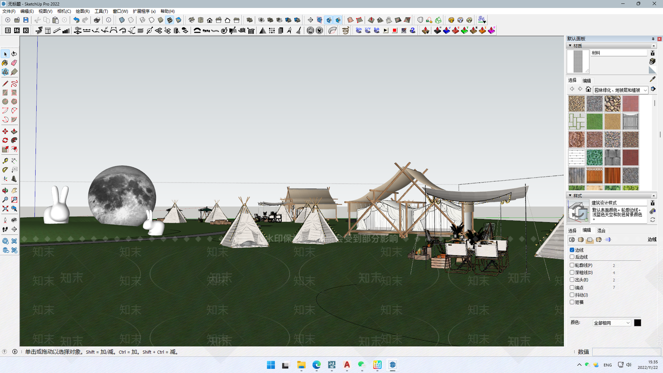Collapse the 样式 panel section
This screenshot has width=663, height=373.
(x=570, y=196)
